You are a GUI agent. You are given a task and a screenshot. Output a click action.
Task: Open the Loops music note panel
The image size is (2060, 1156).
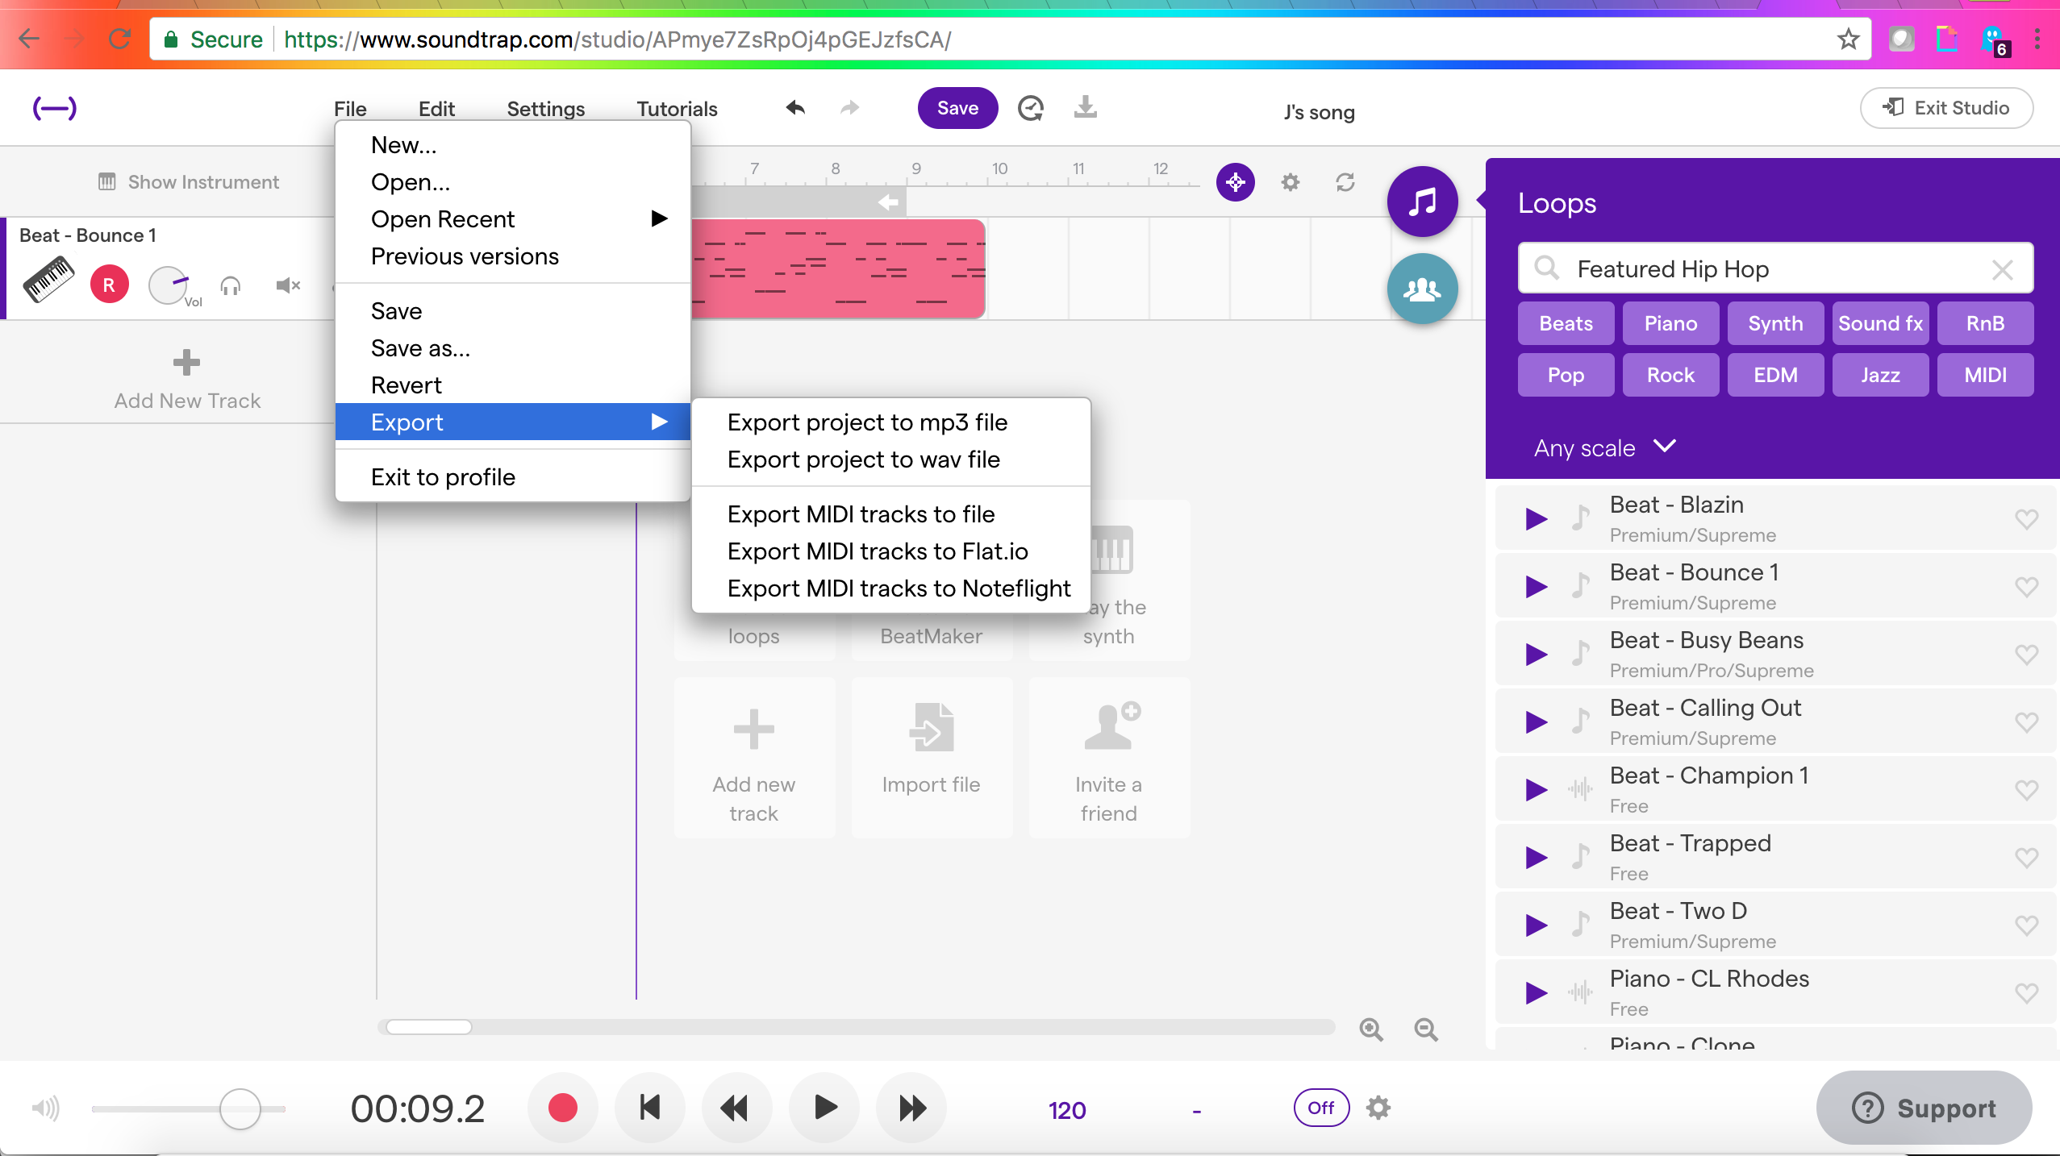click(x=1422, y=202)
